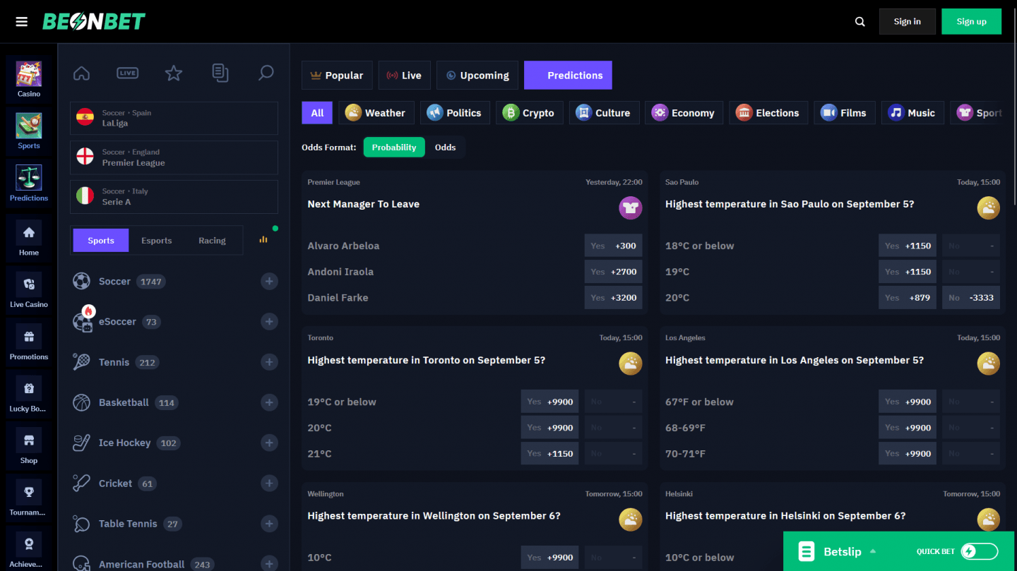Select the Racing tab

pyautogui.click(x=212, y=241)
